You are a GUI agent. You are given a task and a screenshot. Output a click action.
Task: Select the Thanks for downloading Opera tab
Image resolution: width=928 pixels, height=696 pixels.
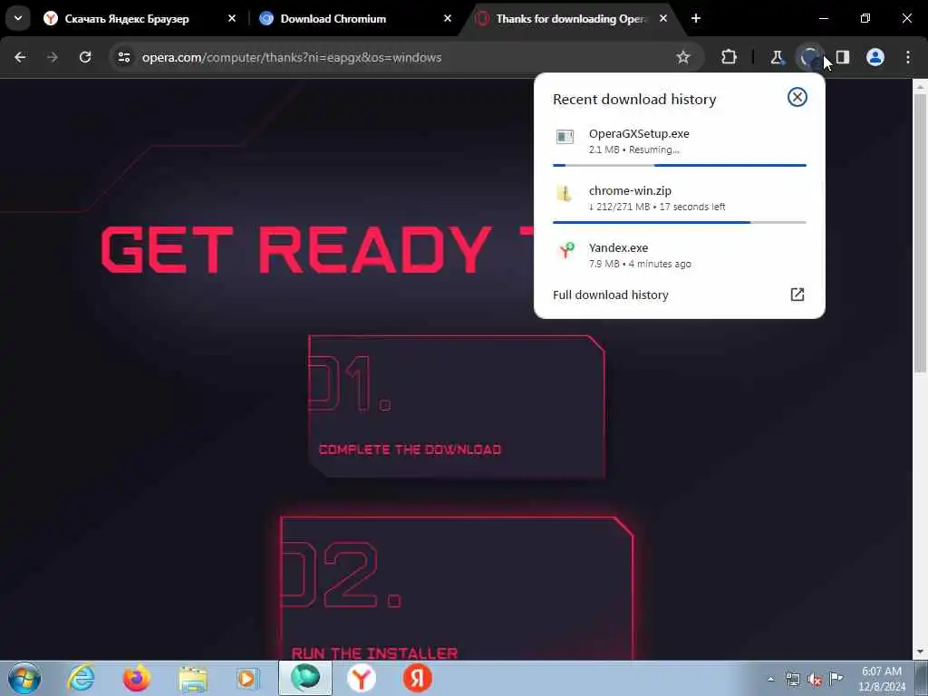tap(573, 19)
